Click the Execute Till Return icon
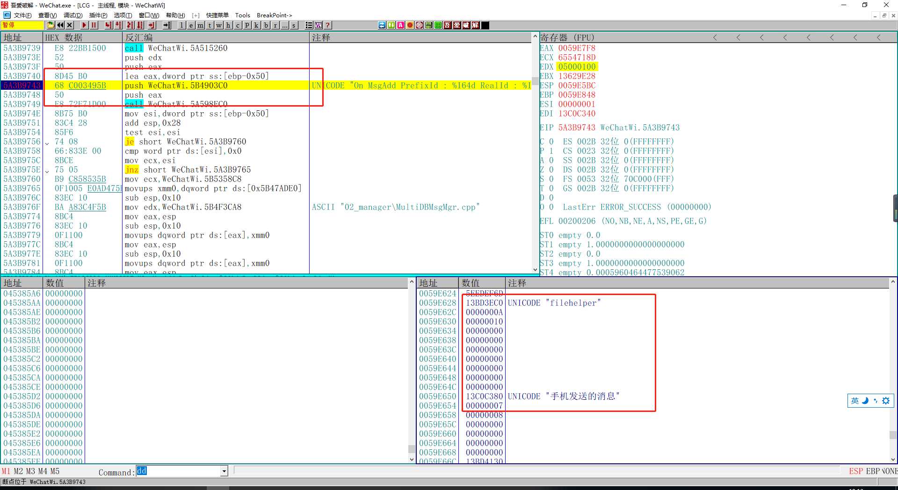Image resolution: width=898 pixels, height=490 pixels. coord(152,25)
